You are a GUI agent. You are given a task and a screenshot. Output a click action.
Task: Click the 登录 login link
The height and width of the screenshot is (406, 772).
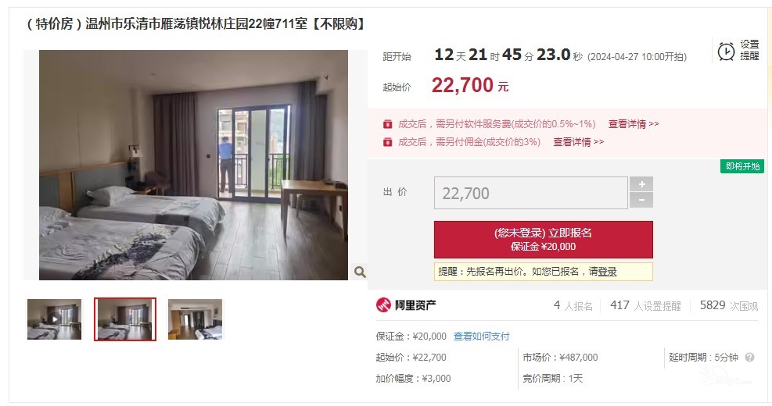tap(607, 272)
